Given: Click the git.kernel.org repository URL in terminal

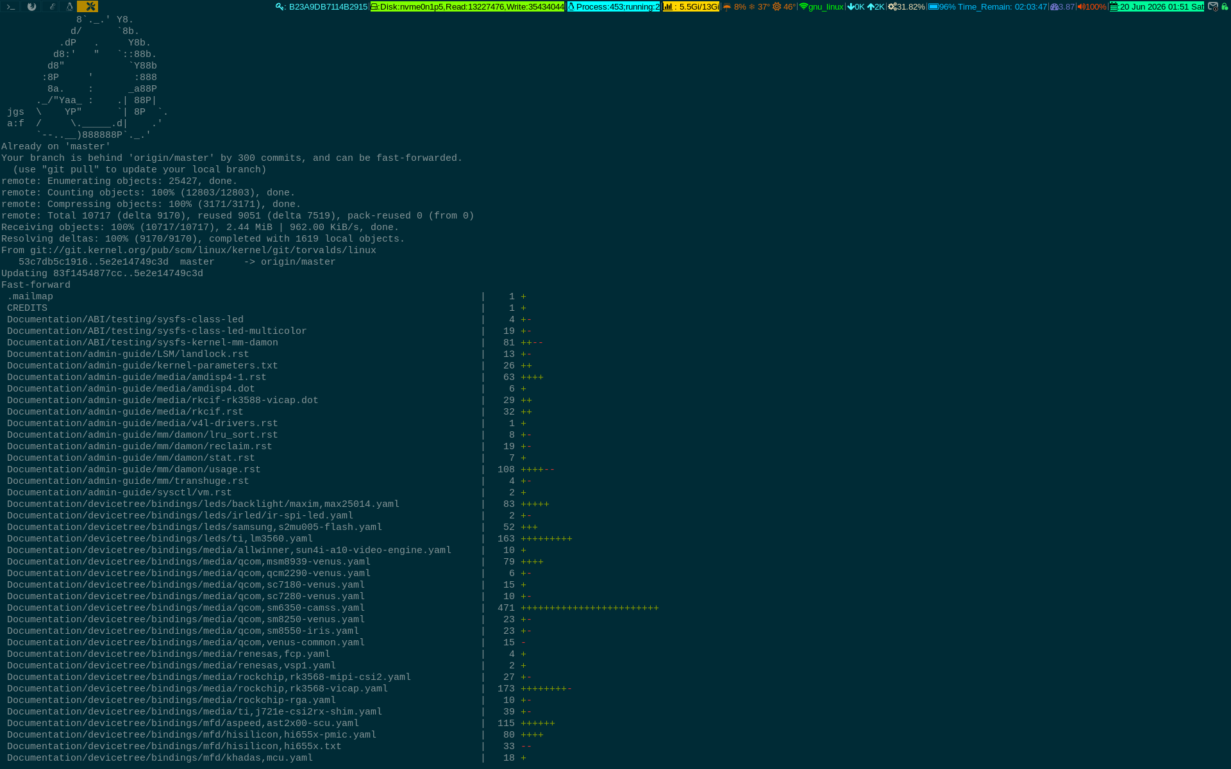Looking at the screenshot, I should [x=203, y=251].
